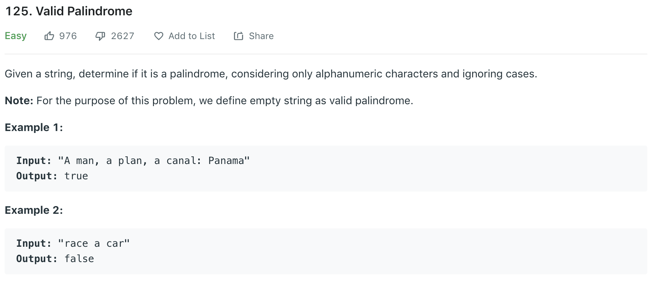This screenshot has width=655, height=282.
Task: Click the problem description sentence
Action: coord(271,74)
